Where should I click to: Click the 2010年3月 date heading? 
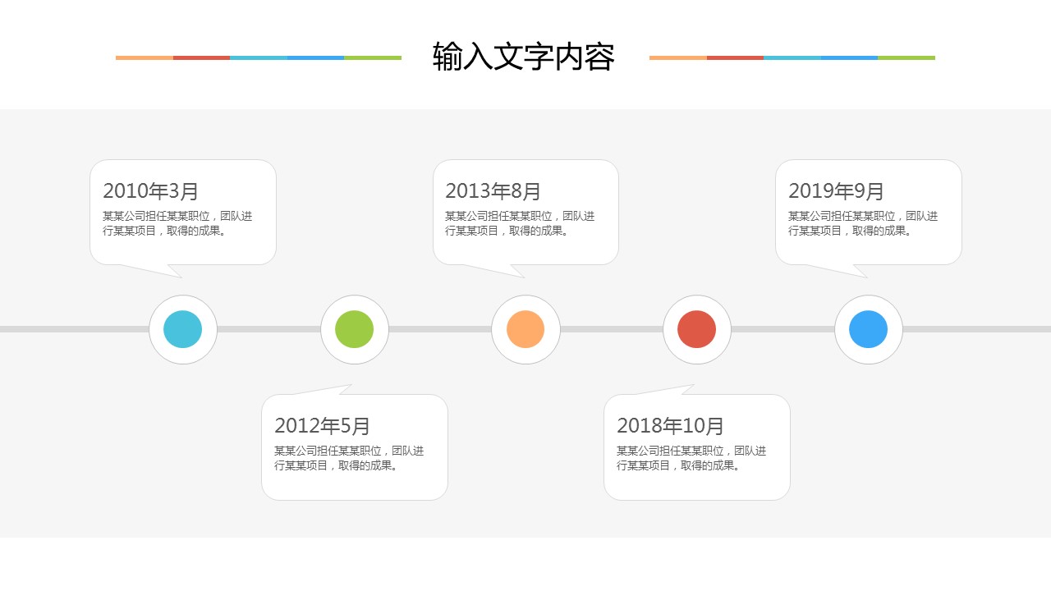151,191
